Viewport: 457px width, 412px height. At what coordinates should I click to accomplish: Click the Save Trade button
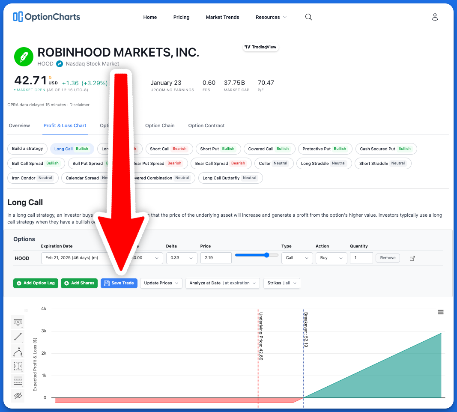tap(119, 283)
